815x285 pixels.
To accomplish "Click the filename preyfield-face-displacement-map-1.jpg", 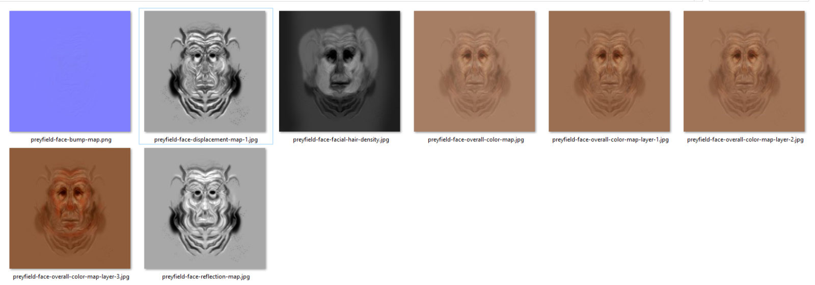I will 206,140.
